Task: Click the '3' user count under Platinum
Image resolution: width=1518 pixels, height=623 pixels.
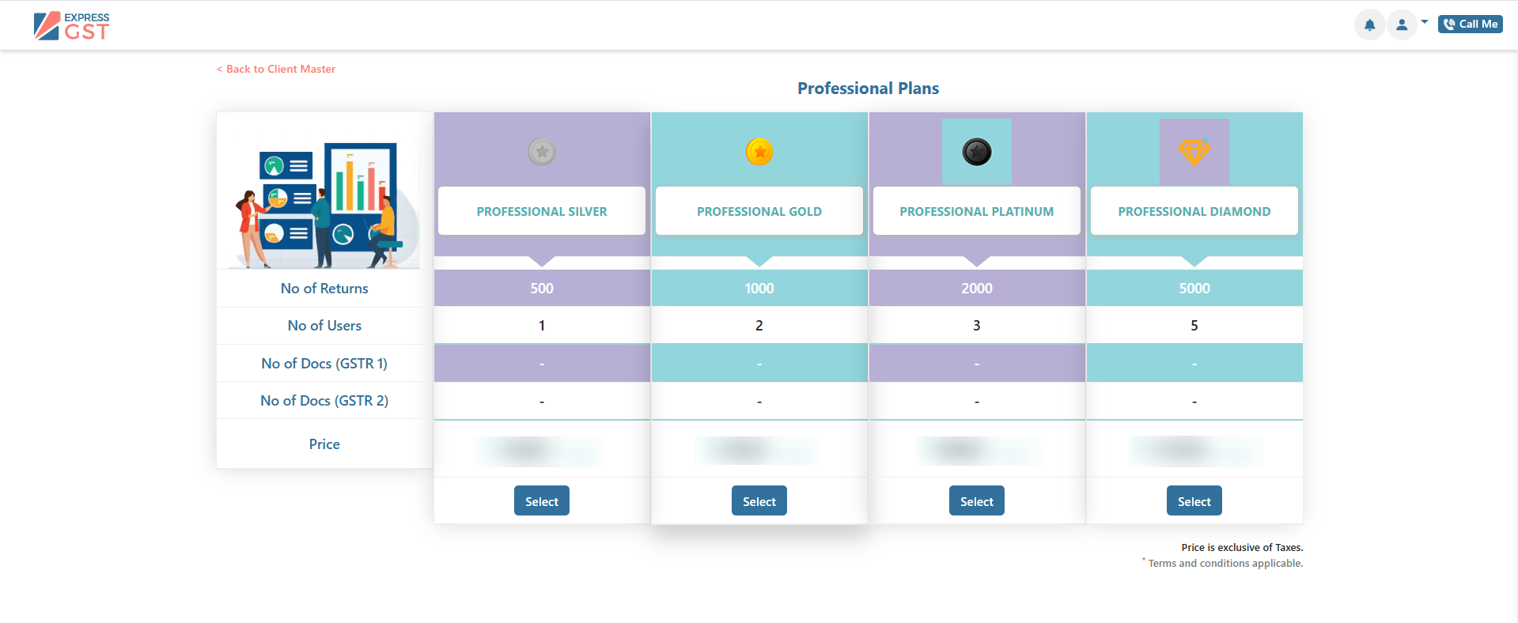Action: (977, 326)
